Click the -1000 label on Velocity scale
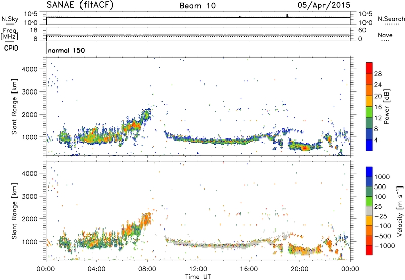 click(x=385, y=246)
